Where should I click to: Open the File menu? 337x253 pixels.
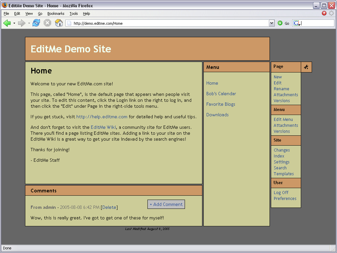(6, 14)
